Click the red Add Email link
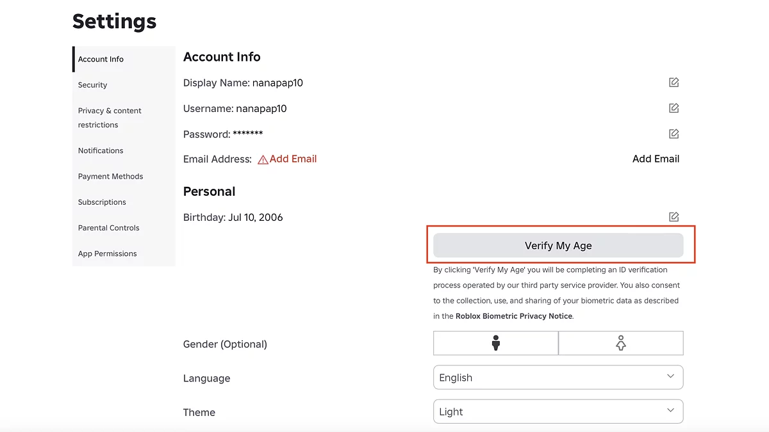769x432 pixels. (x=293, y=159)
